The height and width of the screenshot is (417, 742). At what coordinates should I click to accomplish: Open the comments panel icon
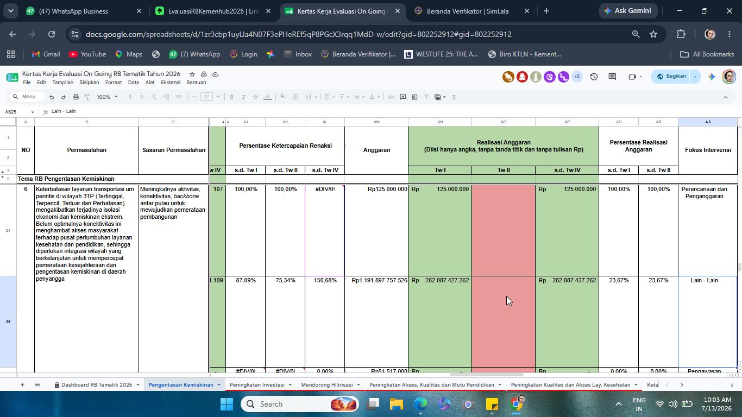[x=612, y=77]
